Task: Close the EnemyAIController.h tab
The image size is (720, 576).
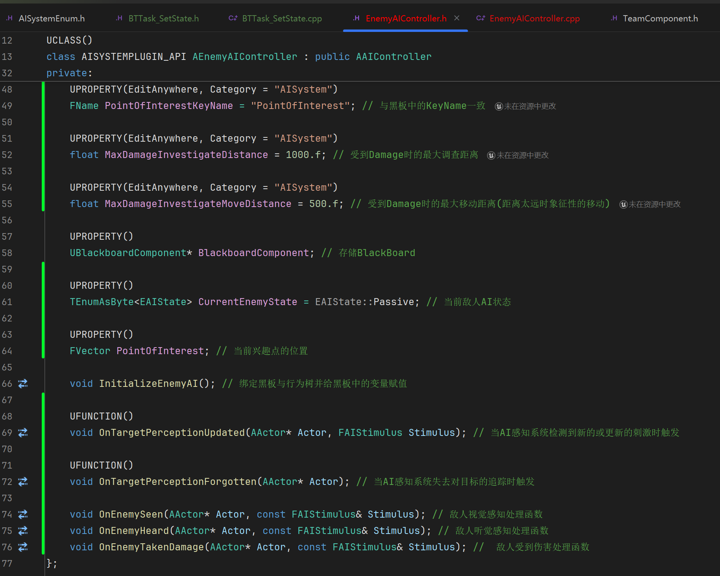Action: 457,18
